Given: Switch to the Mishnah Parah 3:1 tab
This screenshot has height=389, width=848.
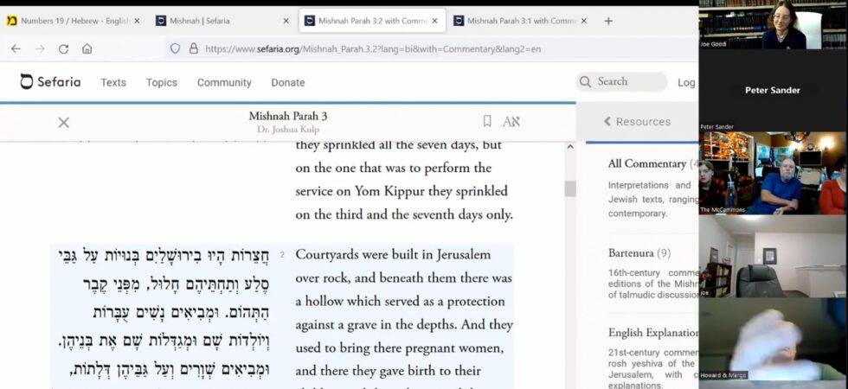Looking at the screenshot, I should click(x=515, y=21).
